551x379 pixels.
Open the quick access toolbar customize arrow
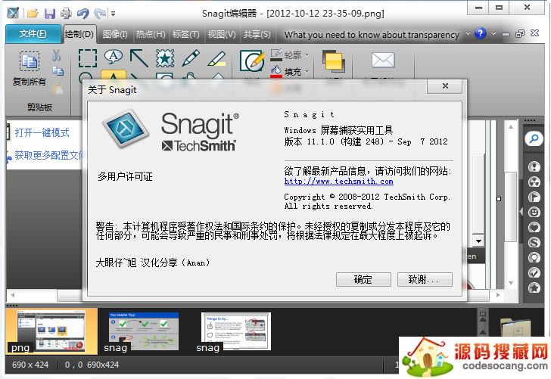tap(114, 14)
